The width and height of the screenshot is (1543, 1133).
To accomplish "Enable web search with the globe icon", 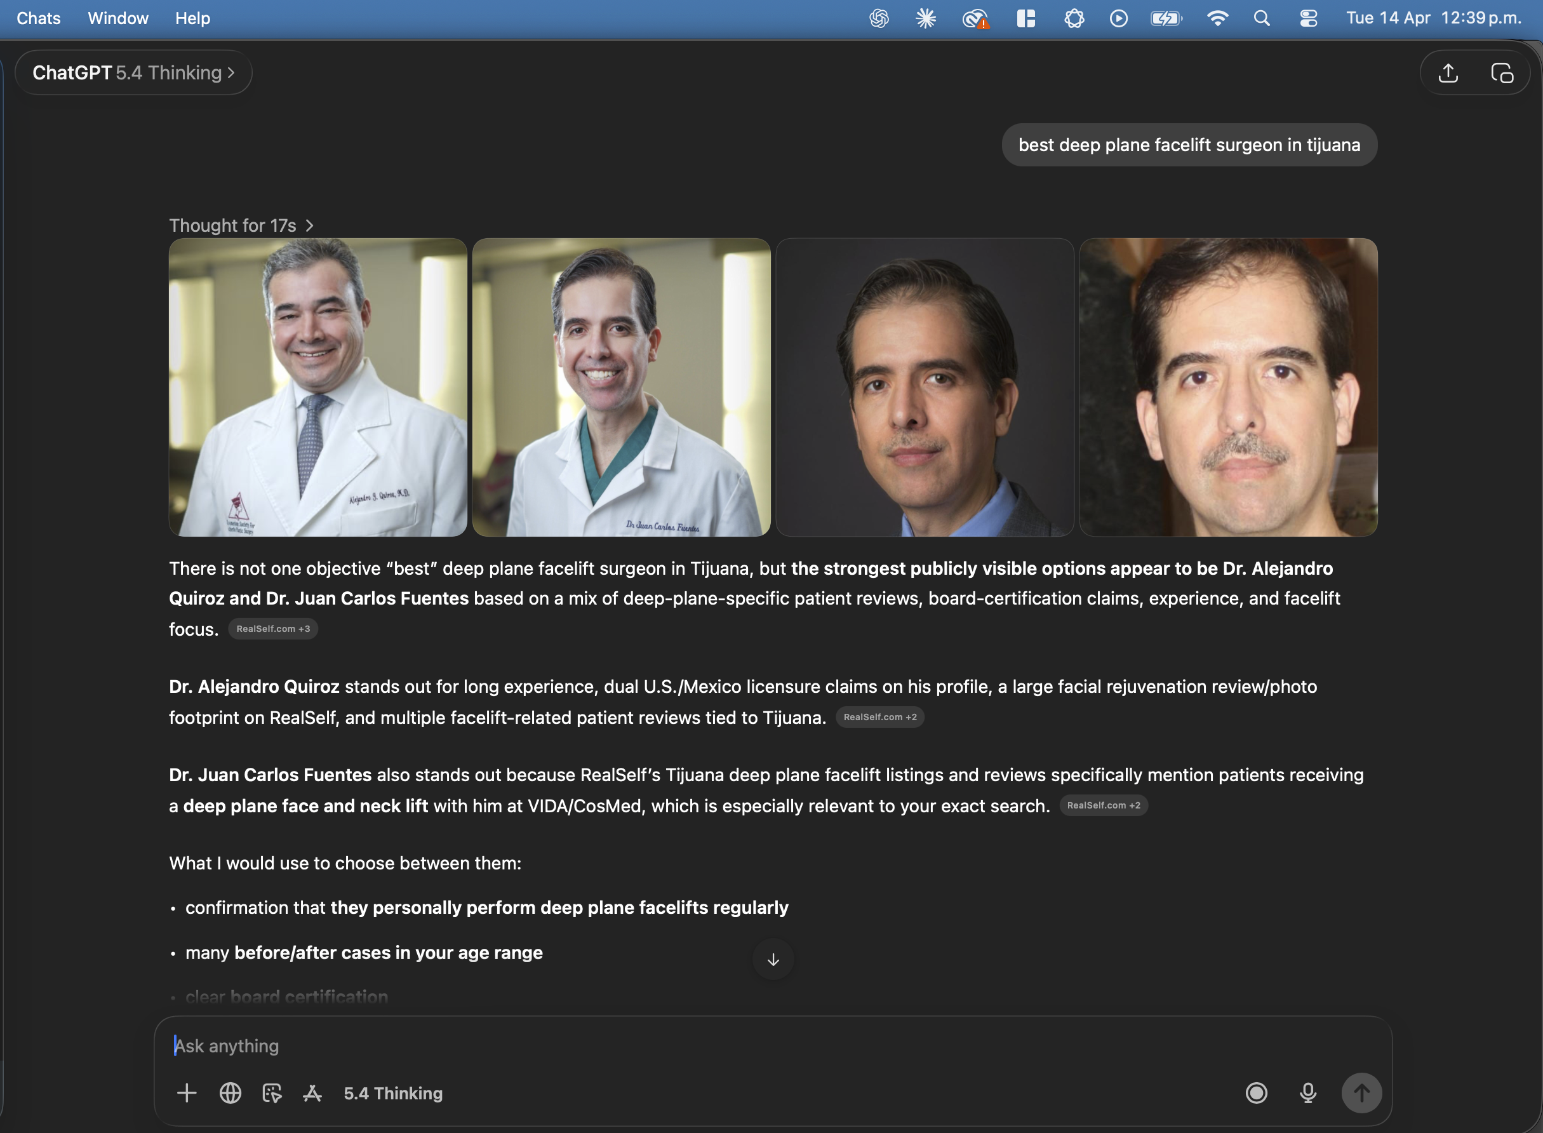I will coord(230,1093).
